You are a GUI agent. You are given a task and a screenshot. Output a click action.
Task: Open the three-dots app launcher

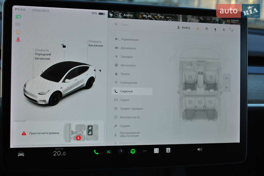[x=145, y=151]
